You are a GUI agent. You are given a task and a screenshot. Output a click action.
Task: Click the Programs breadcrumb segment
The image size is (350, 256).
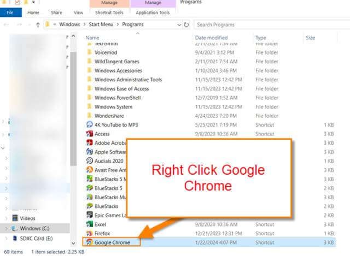tap(132, 25)
